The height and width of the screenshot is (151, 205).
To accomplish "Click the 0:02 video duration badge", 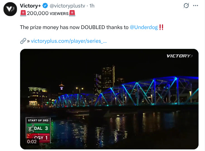I will (32, 142).
